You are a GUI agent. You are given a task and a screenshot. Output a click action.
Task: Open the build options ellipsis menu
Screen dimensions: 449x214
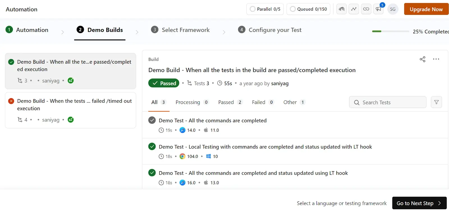click(x=436, y=59)
